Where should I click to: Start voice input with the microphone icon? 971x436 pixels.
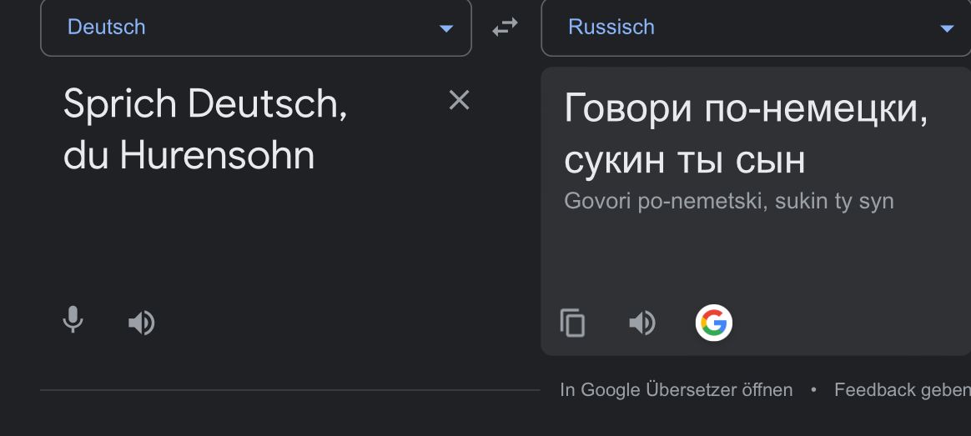point(73,320)
